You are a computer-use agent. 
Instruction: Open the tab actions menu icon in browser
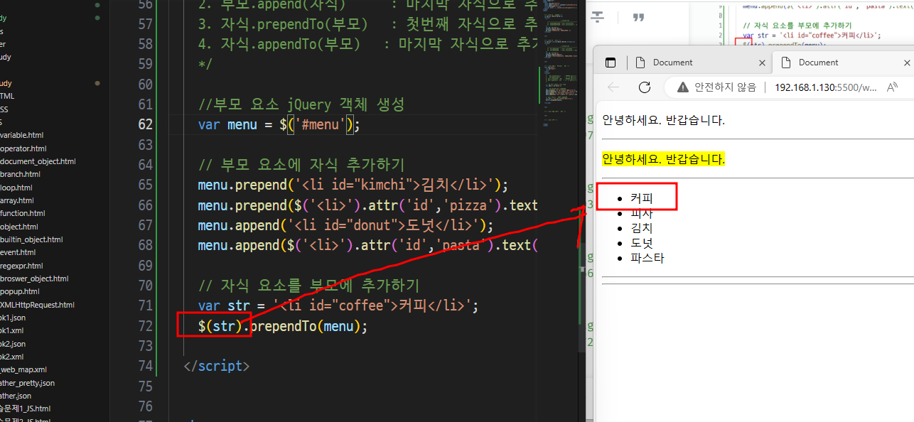(x=610, y=63)
